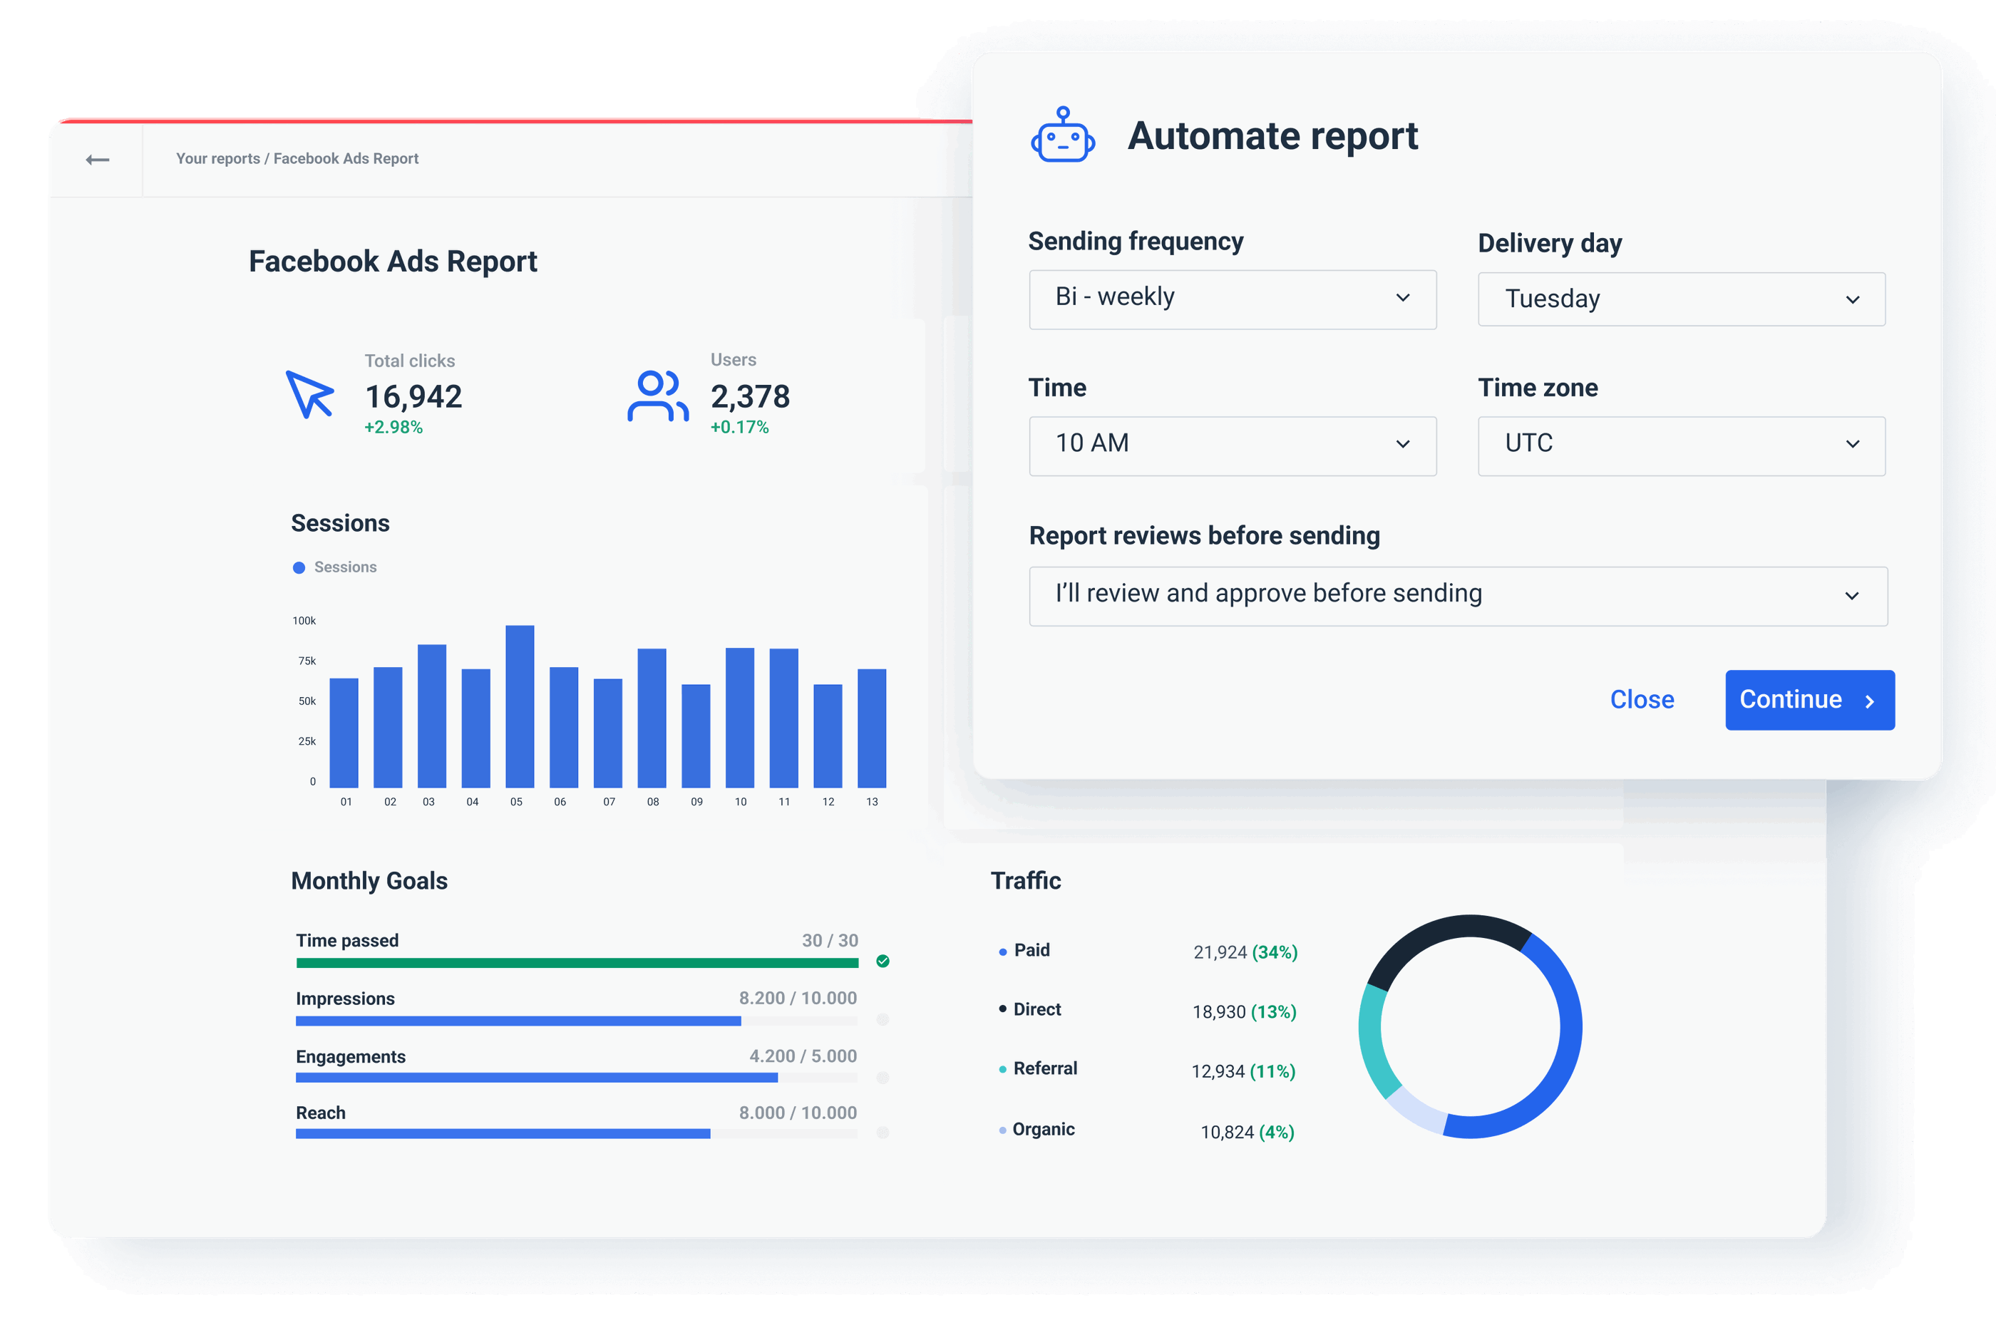Click the Paid legend bullet in Traffic
The width and height of the screenshot is (1996, 1320).
[1001, 952]
